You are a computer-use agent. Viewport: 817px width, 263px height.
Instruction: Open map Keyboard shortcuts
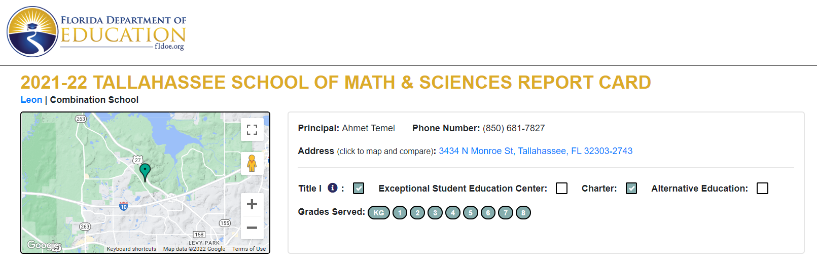[x=131, y=249]
